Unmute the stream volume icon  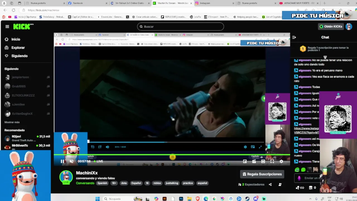[x=71, y=161]
